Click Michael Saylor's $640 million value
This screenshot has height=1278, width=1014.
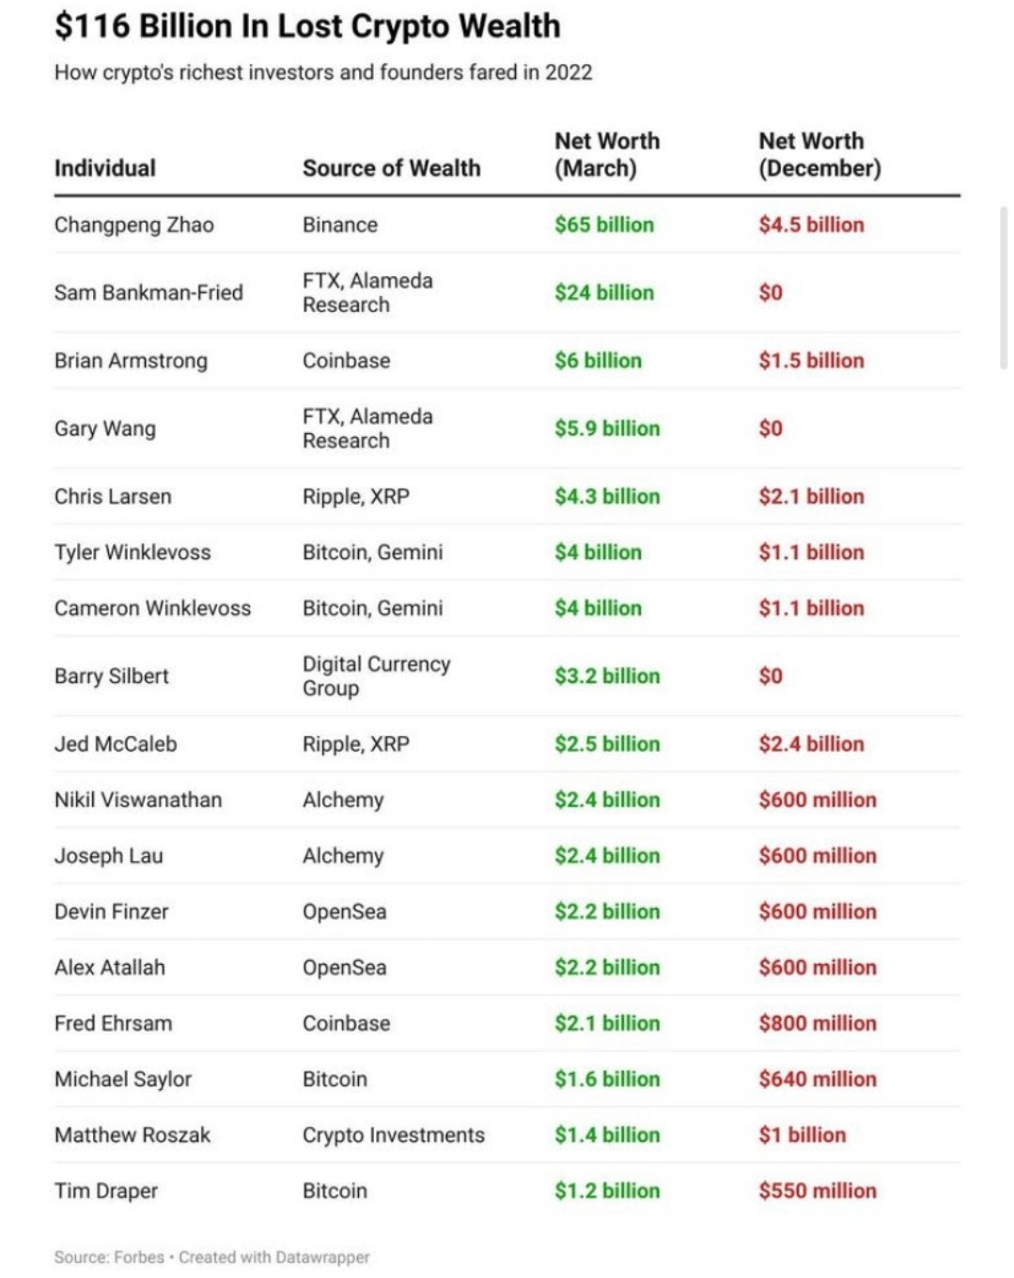pos(818,1079)
